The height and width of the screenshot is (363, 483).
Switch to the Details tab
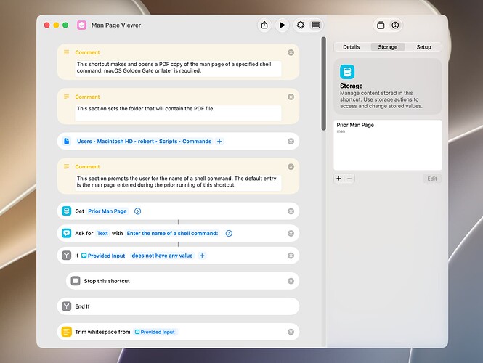click(x=351, y=46)
